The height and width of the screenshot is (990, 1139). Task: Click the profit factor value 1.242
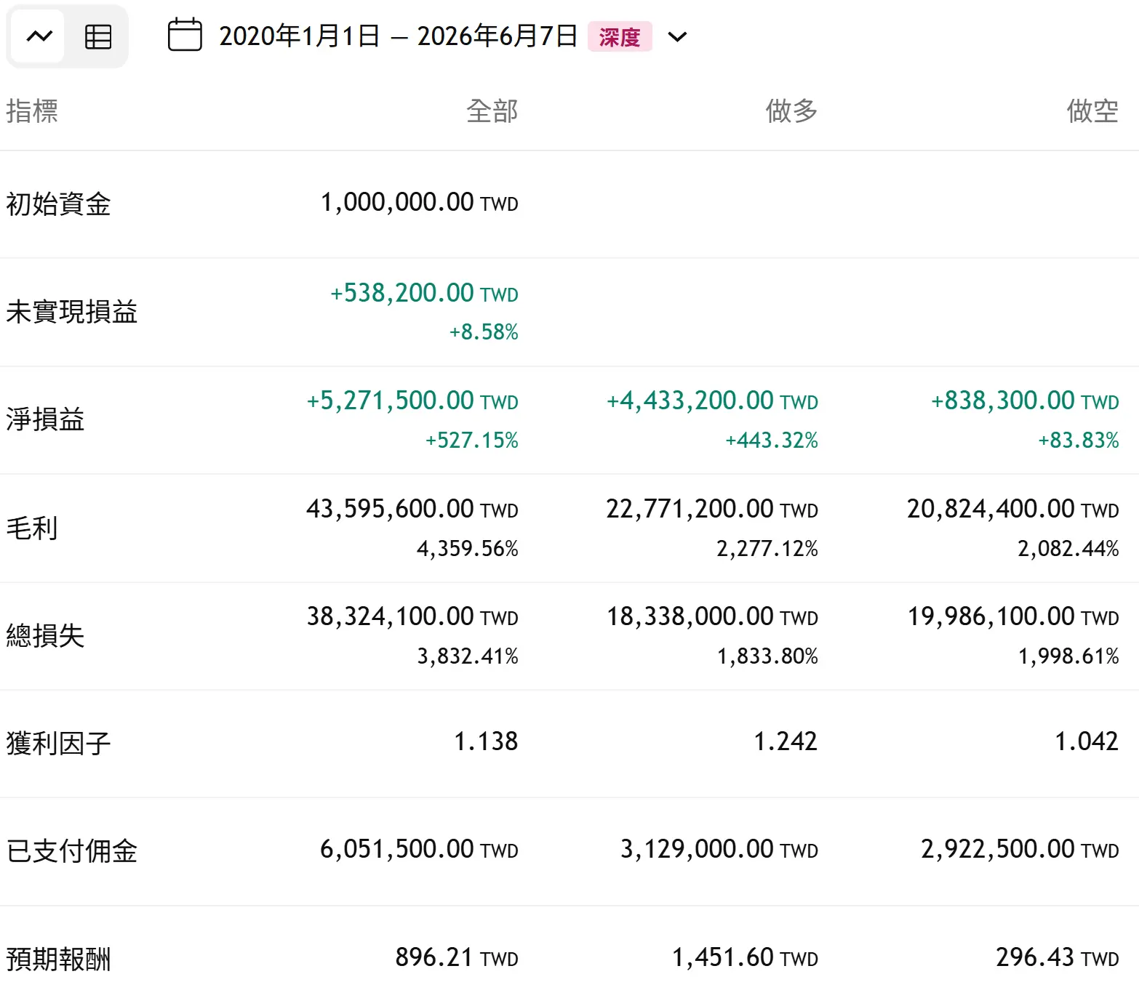coord(786,741)
